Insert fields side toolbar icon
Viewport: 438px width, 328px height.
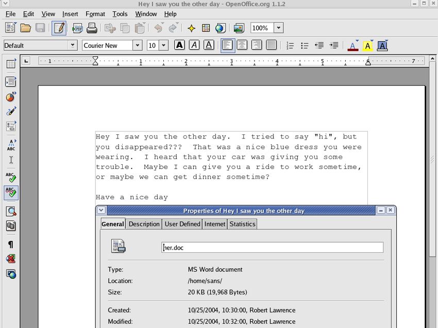point(11,81)
